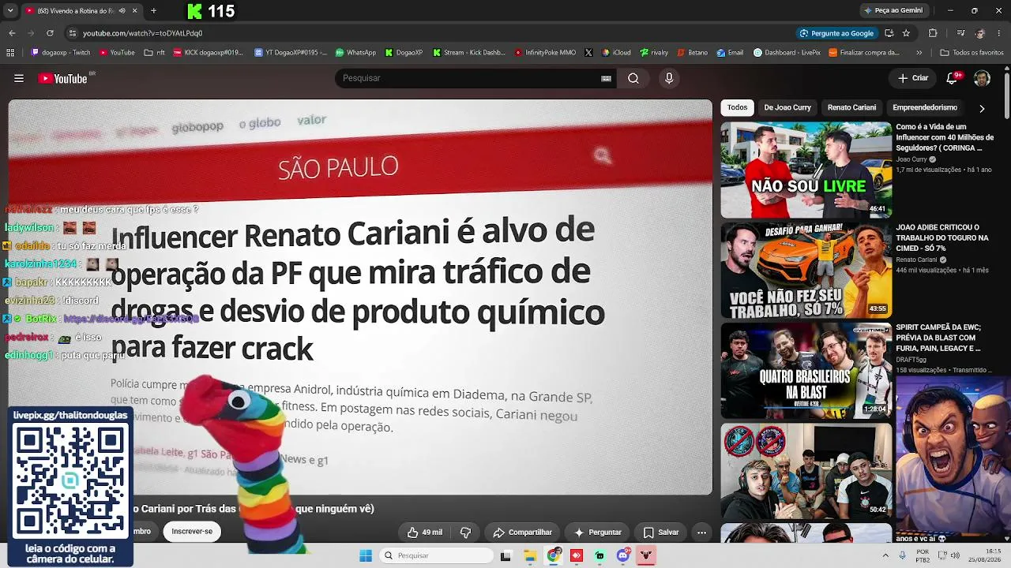Switch to Chrome on the taskbar
This screenshot has height=568, width=1011.
tap(553, 555)
